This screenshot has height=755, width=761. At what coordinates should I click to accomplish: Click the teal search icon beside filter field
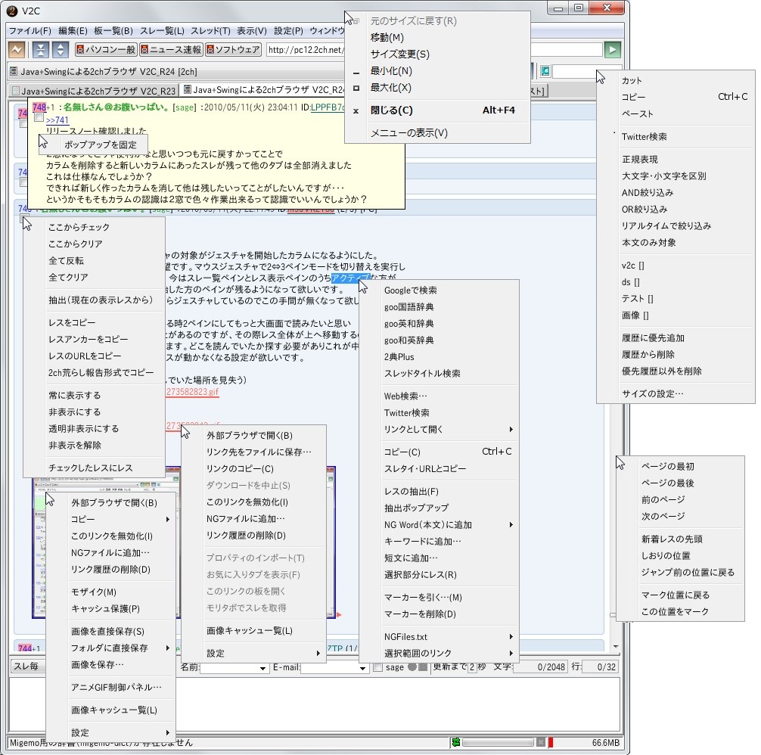(545, 71)
